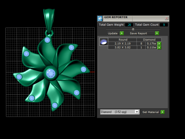Click the Save Report button

click(x=142, y=34)
